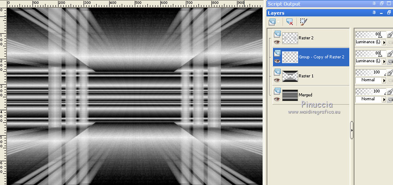393x185 pixels.
Task: Open blend mode dropdown for Group - Copy of Raster 2
Action: (384, 61)
